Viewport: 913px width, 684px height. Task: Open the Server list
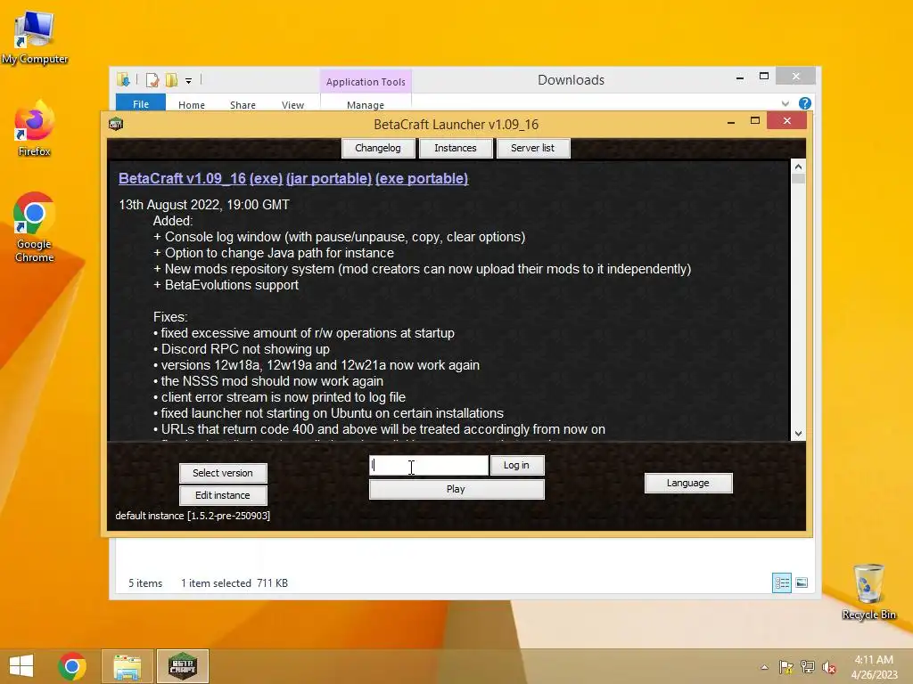coord(533,148)
